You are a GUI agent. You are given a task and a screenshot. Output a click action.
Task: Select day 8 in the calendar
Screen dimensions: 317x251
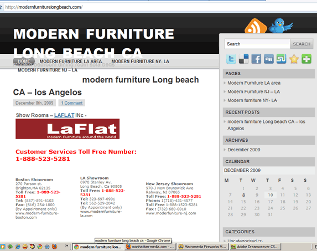pos(243,195)
